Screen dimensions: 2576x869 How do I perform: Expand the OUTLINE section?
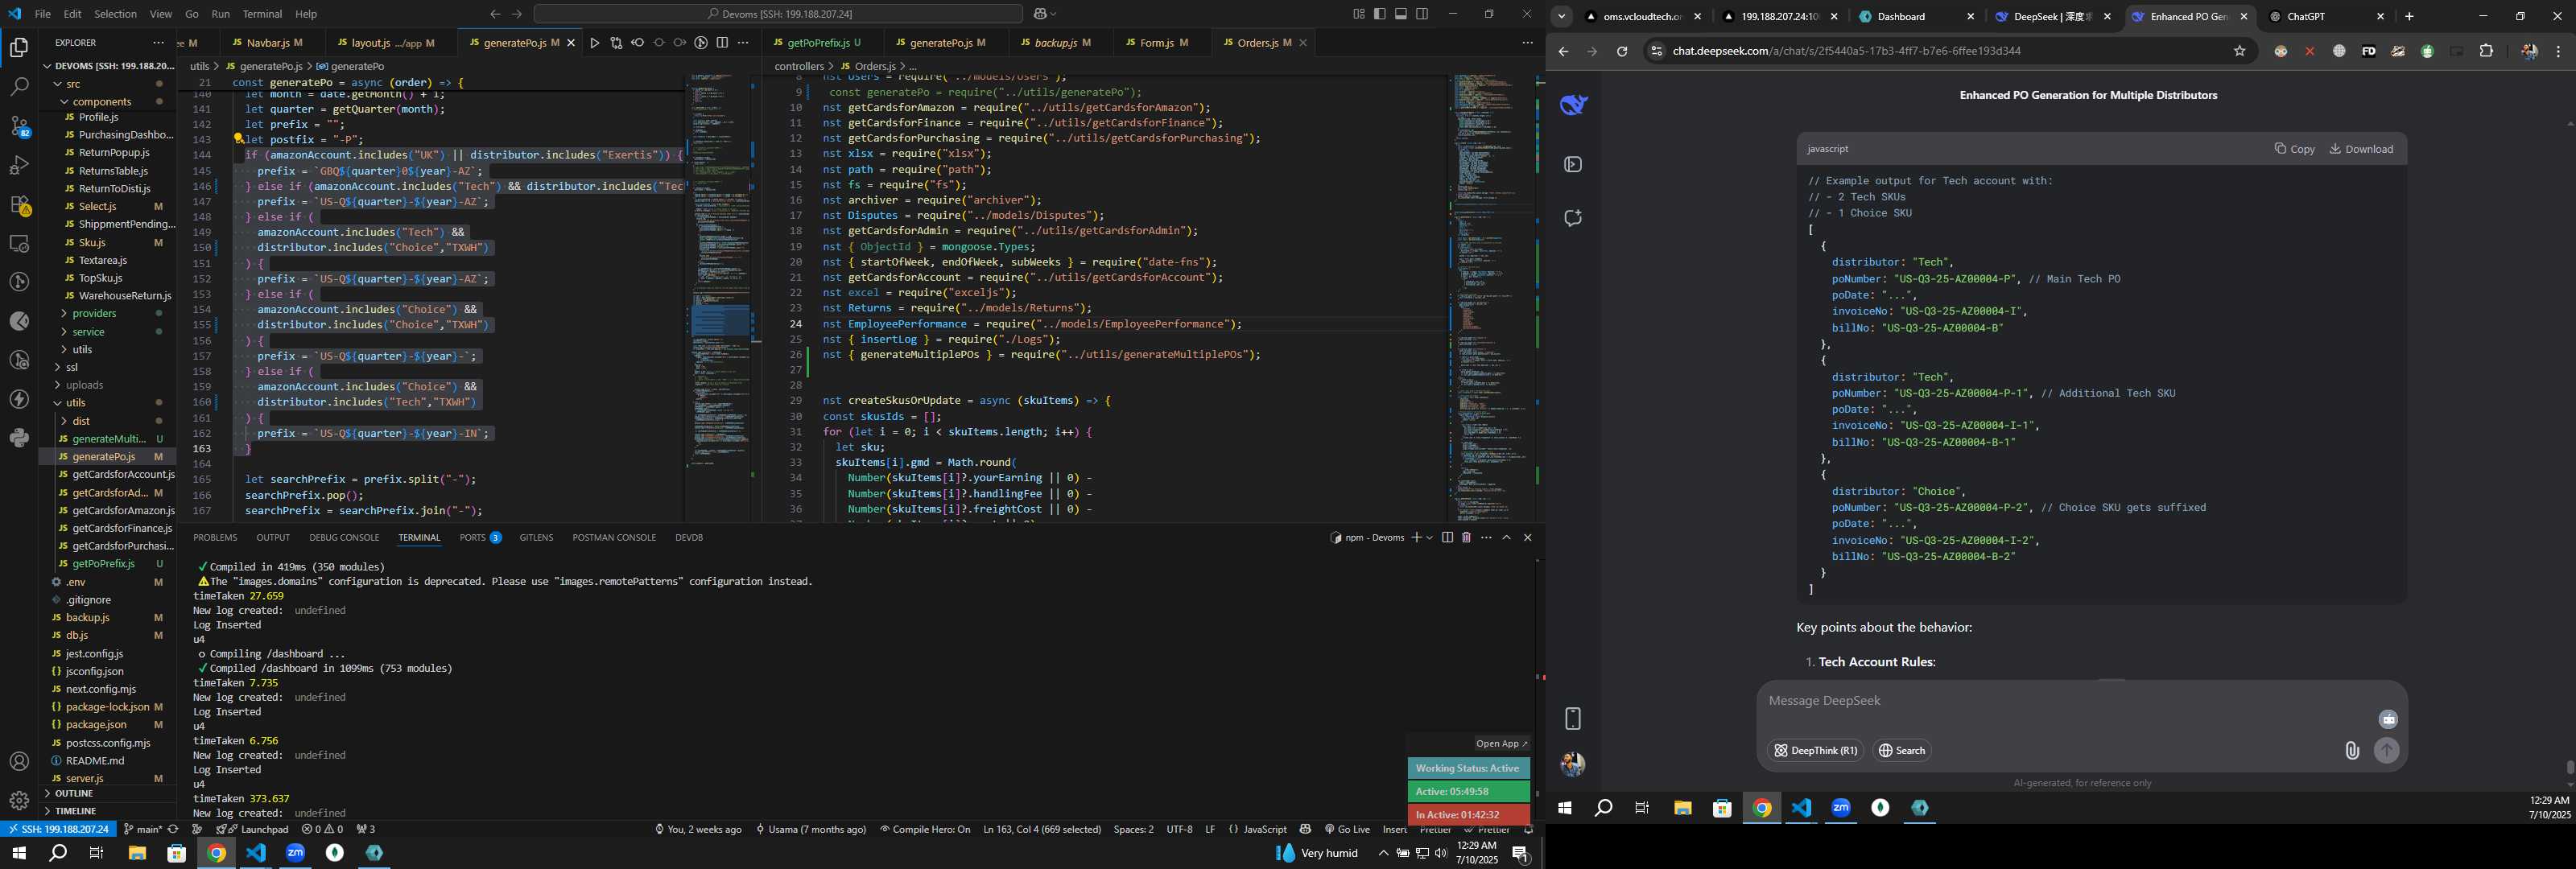73,793
